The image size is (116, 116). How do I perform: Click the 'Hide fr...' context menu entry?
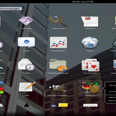coord(112,97)
